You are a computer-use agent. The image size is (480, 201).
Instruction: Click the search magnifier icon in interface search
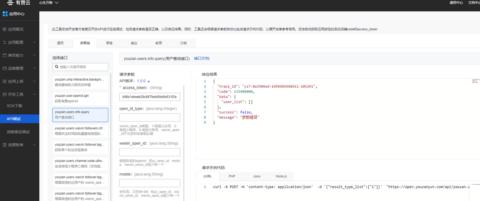[56, 67]
